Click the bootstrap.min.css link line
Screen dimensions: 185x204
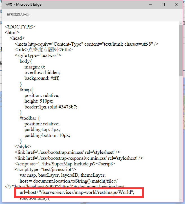click(67, 152)
